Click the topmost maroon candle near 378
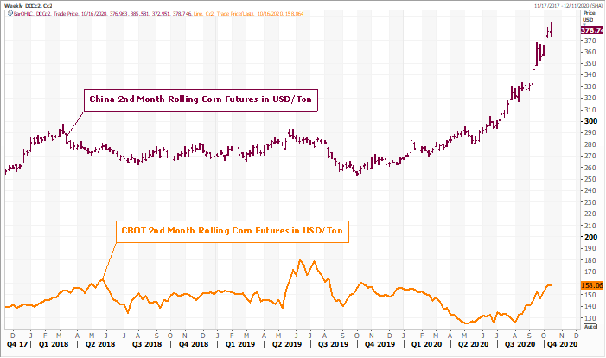Image resolution: width=606 pixels, height=358 pixels. (x=552, y=31)
